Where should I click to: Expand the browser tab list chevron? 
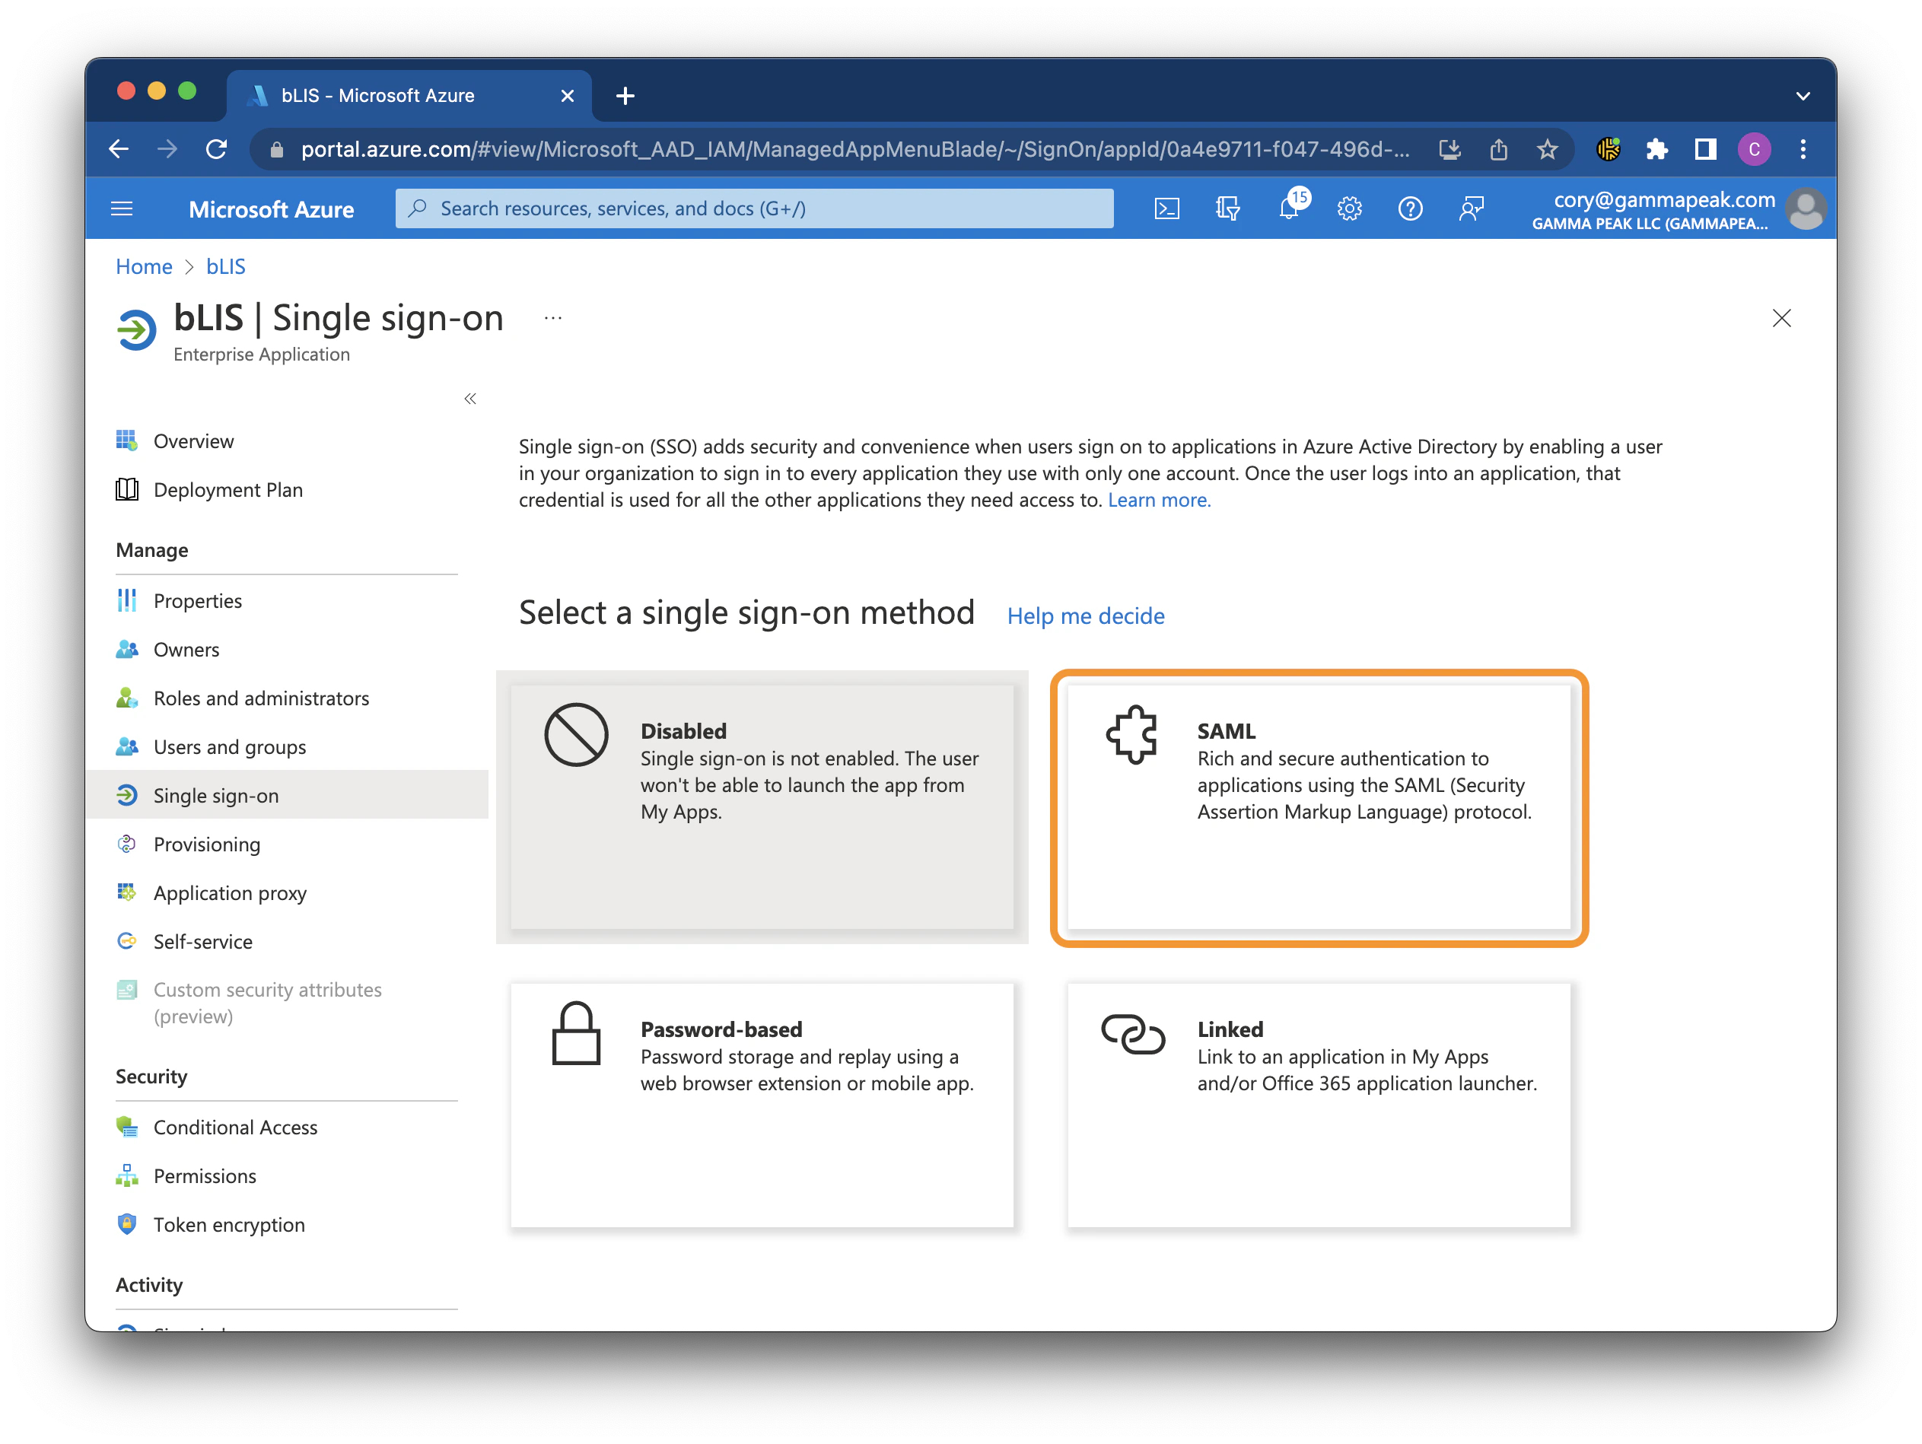pos(1803,96)
